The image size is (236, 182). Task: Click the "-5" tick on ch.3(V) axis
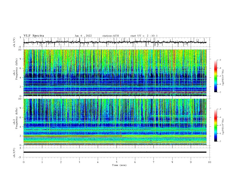[20, 157]
